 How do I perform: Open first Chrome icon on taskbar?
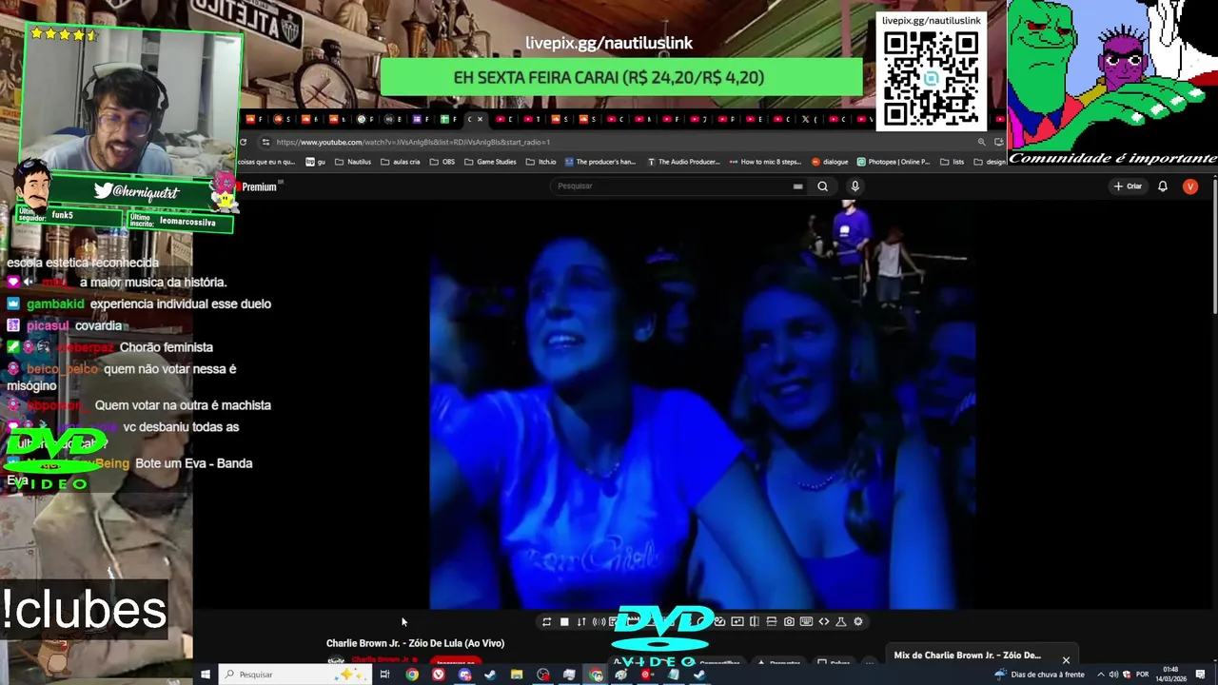click(x=412, y=675)
